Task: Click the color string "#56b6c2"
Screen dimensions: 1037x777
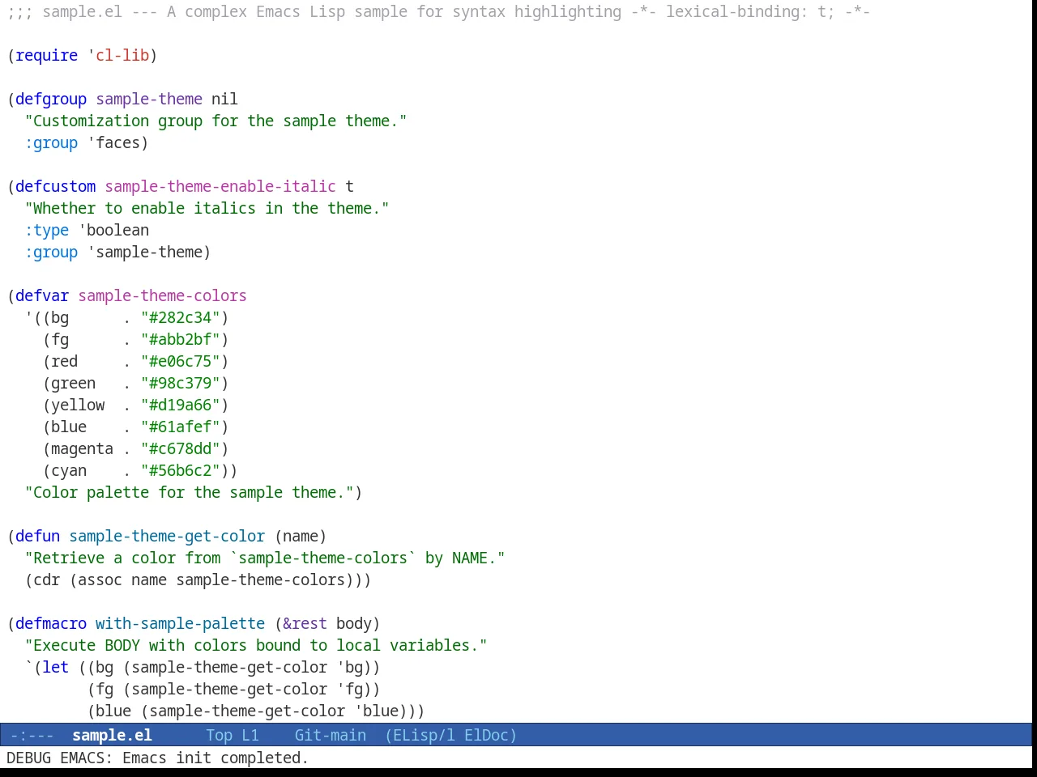Action: coord(181,470)
